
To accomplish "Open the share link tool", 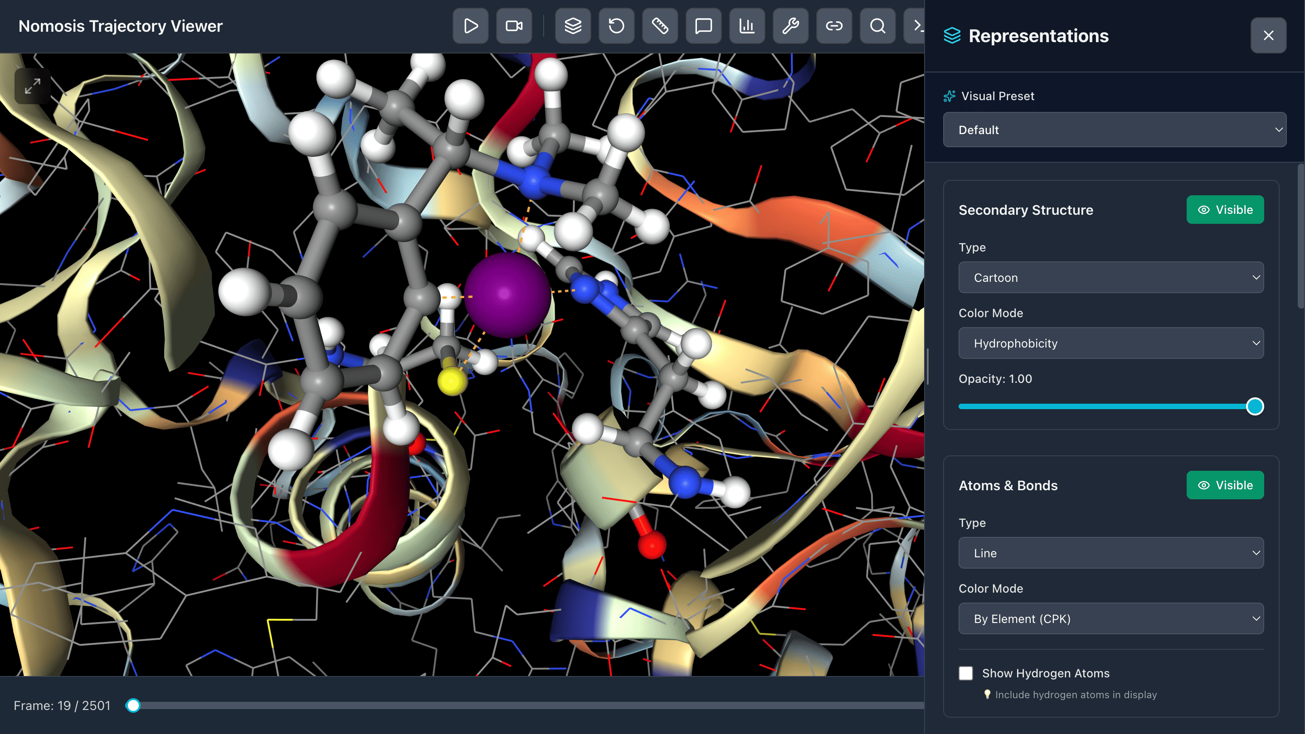I will [x=834, y=26].
